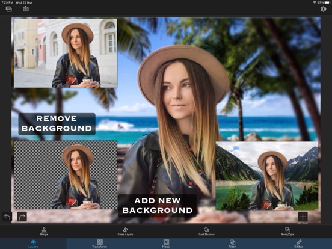Tap the mountain lake background thumbnail

pyautogui.click(x=267, y=176)
